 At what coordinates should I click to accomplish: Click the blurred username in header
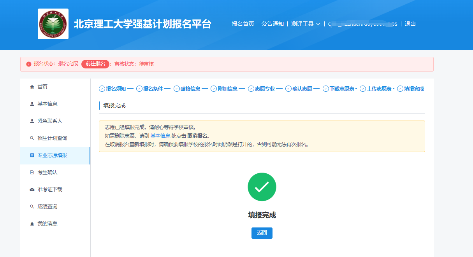[x=362, y=24]
